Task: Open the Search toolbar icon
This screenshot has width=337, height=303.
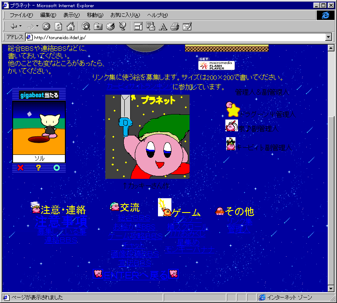Action: click(x=86, y=27)
